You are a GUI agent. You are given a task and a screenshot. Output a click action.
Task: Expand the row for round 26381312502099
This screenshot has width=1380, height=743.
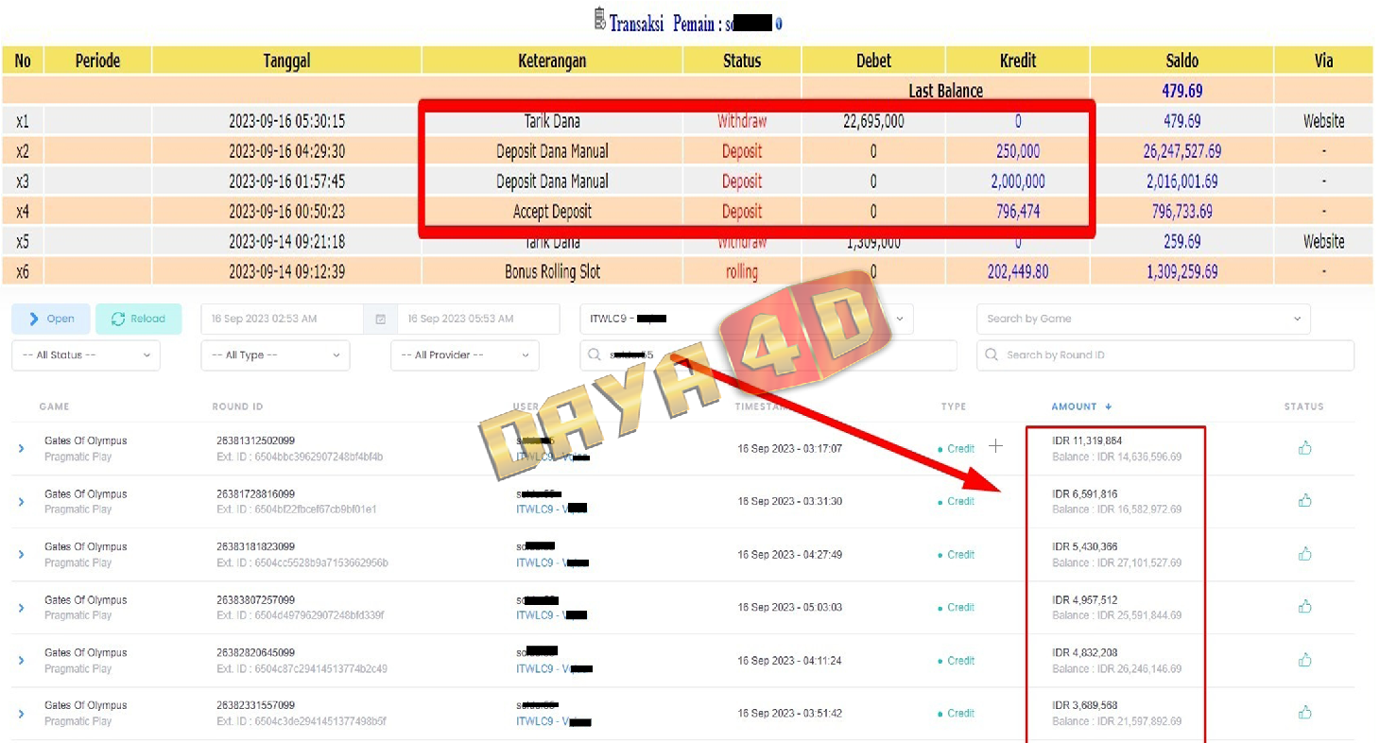(x=21, y=449)
